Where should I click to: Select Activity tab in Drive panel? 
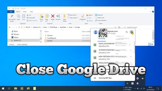tap(102, 38)
